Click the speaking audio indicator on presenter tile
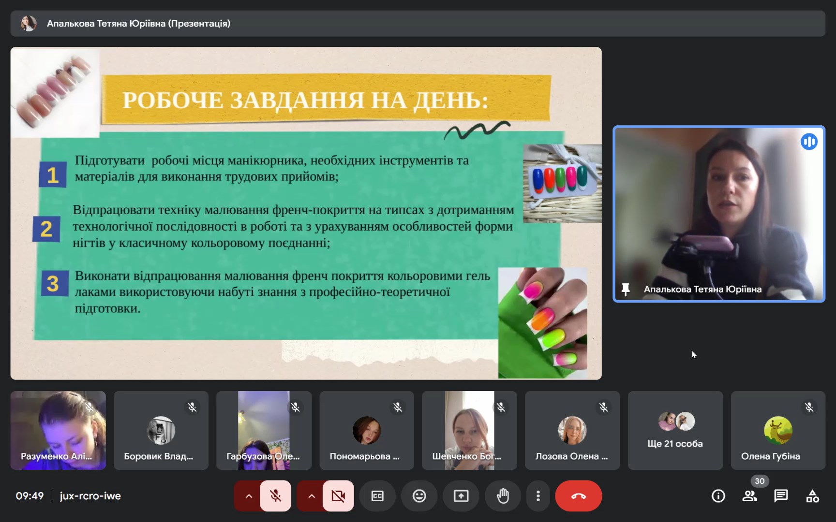The height and width of the screenshot is (522, 836). click(809, 142)
